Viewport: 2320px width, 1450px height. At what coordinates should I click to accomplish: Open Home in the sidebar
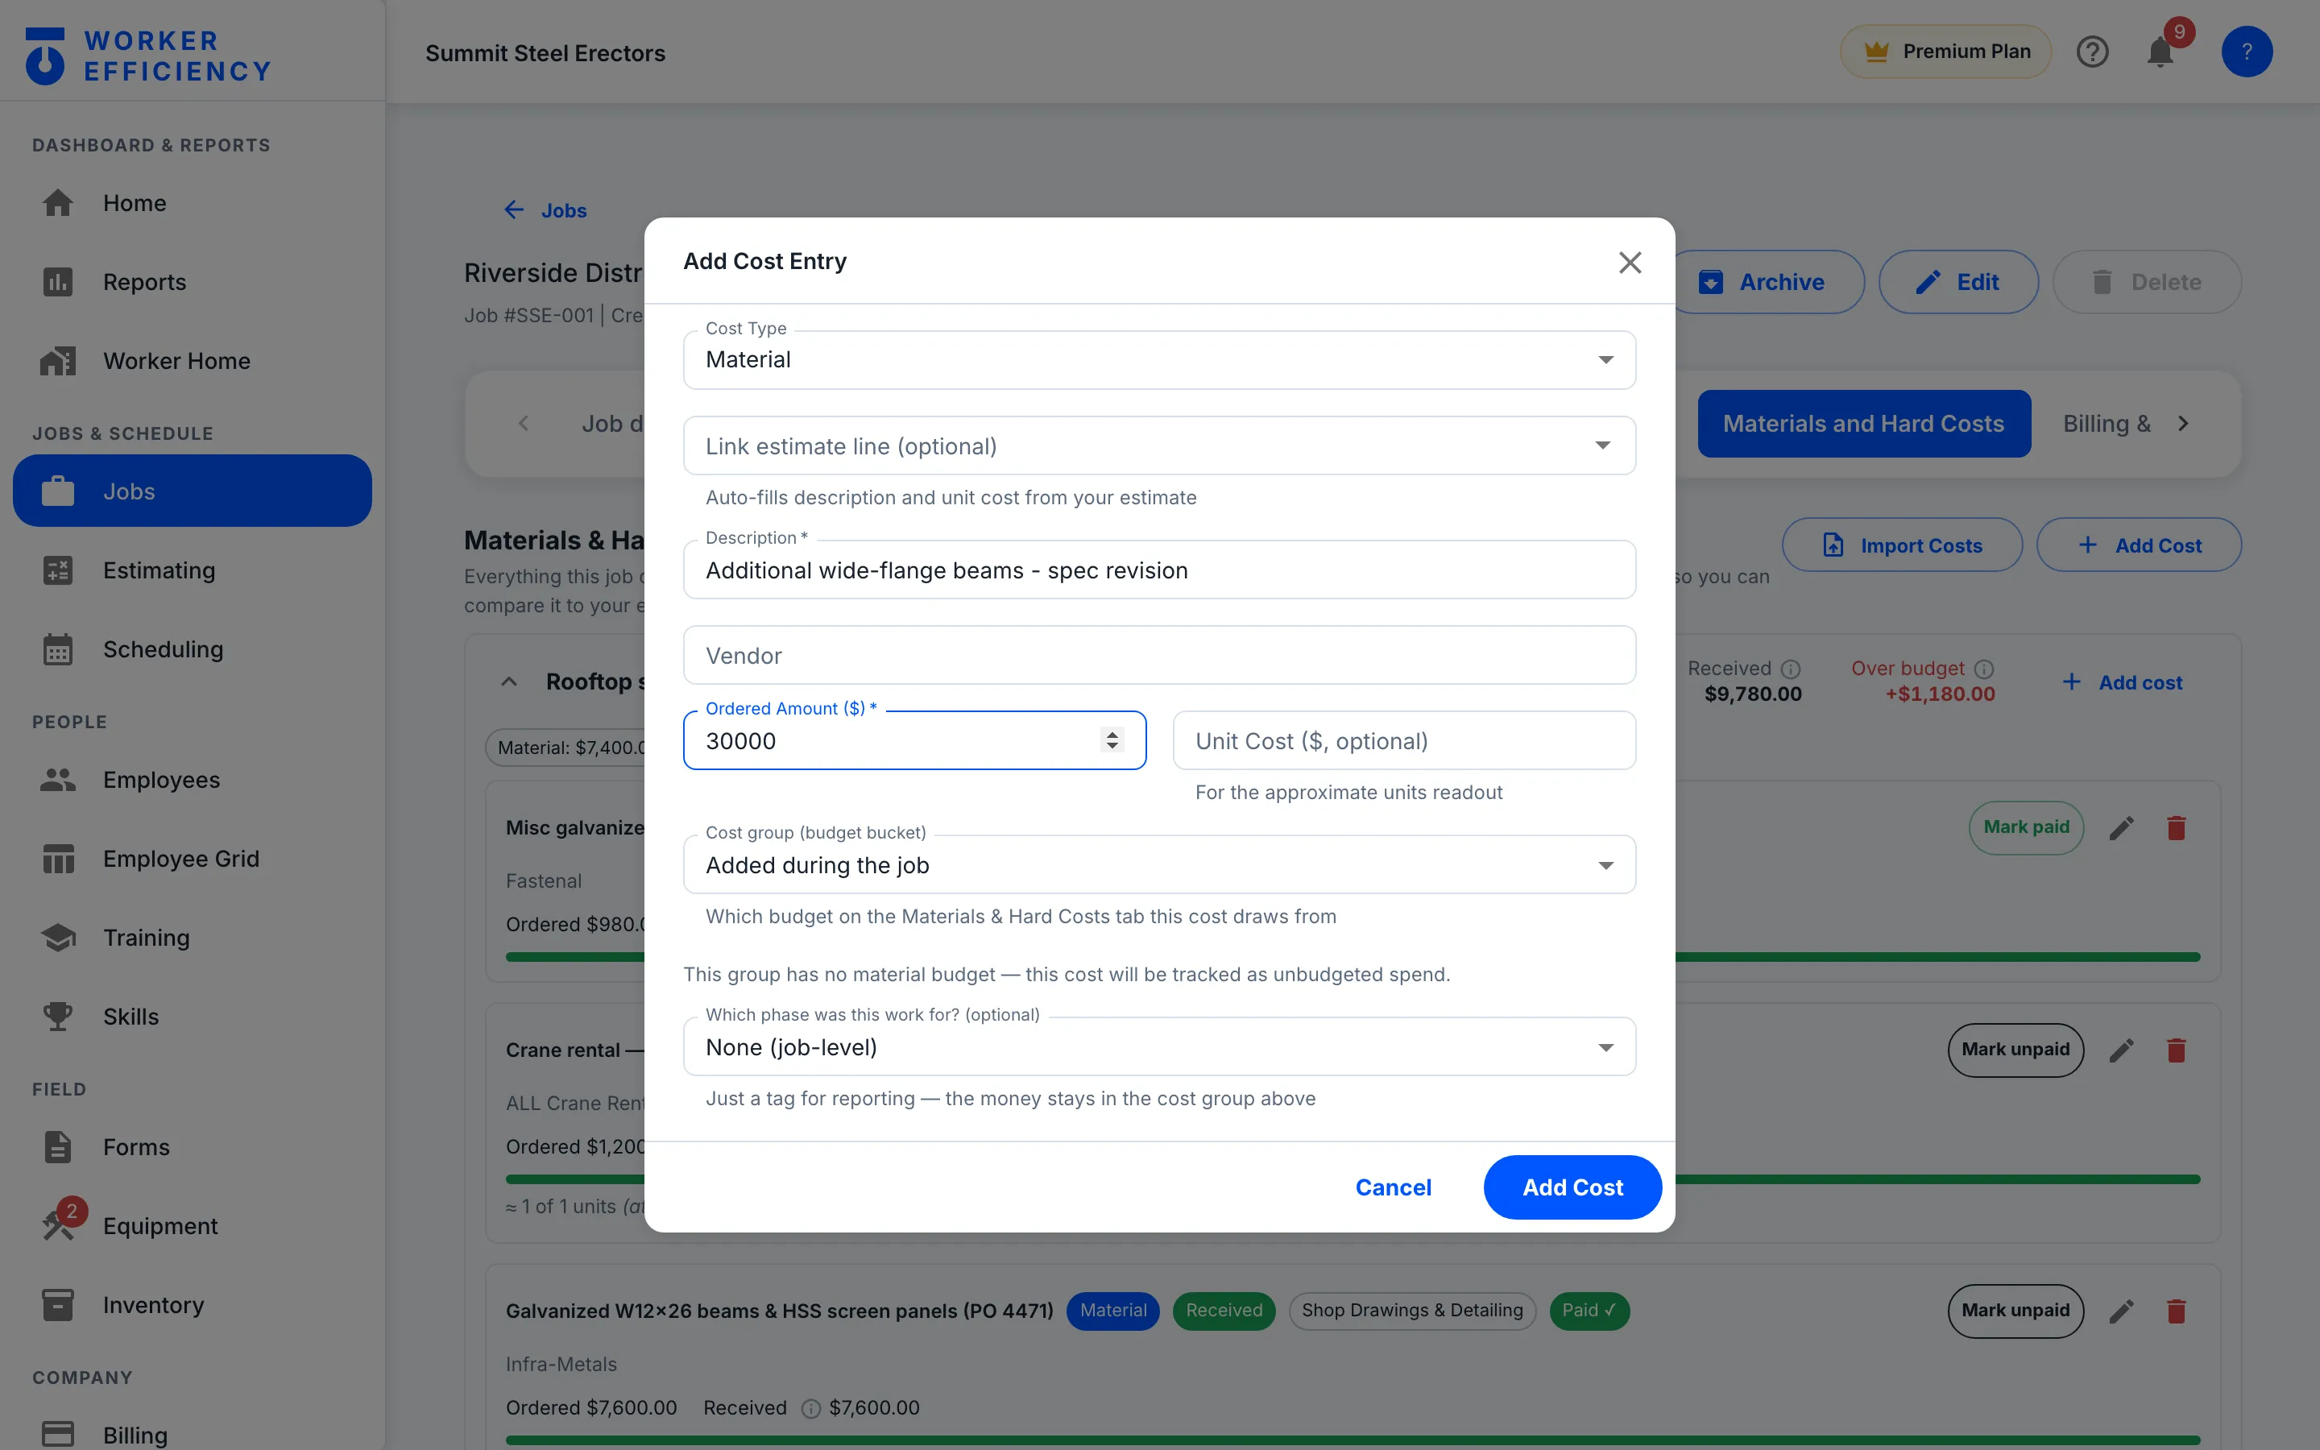[x=192, y=203]
